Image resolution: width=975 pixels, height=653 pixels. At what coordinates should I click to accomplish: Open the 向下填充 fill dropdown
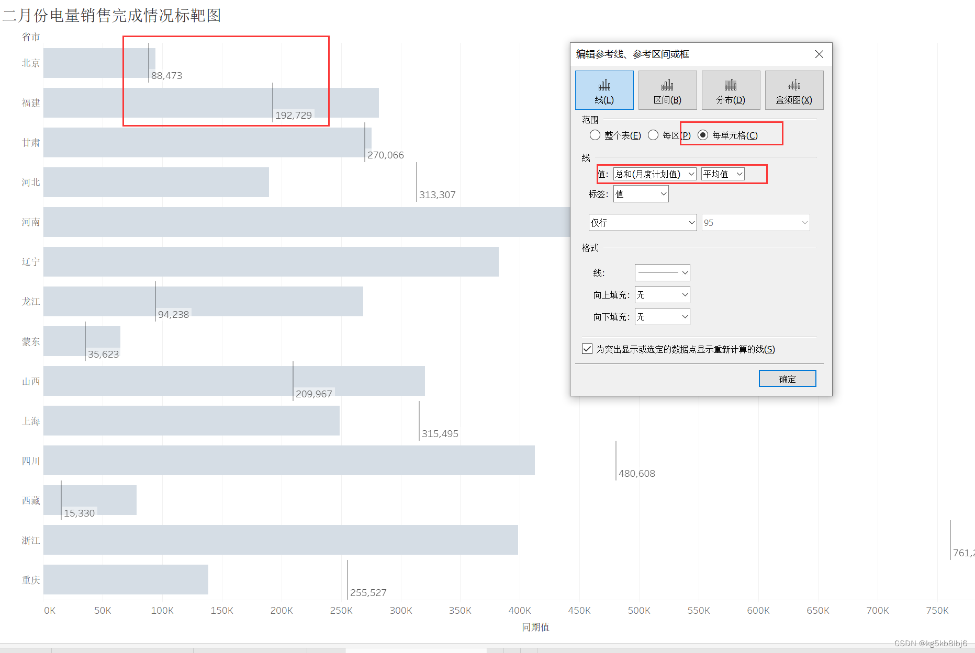tap(663, 317)
